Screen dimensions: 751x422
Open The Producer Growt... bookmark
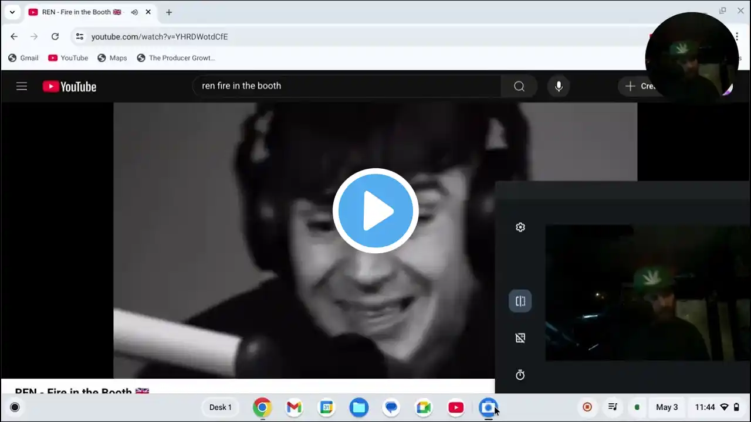click(176, 58)
